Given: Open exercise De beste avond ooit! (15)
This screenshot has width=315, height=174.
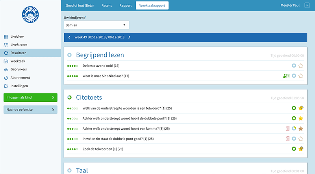Looking at the screenshot, I should pyautogui.click(x=101, y=66).
